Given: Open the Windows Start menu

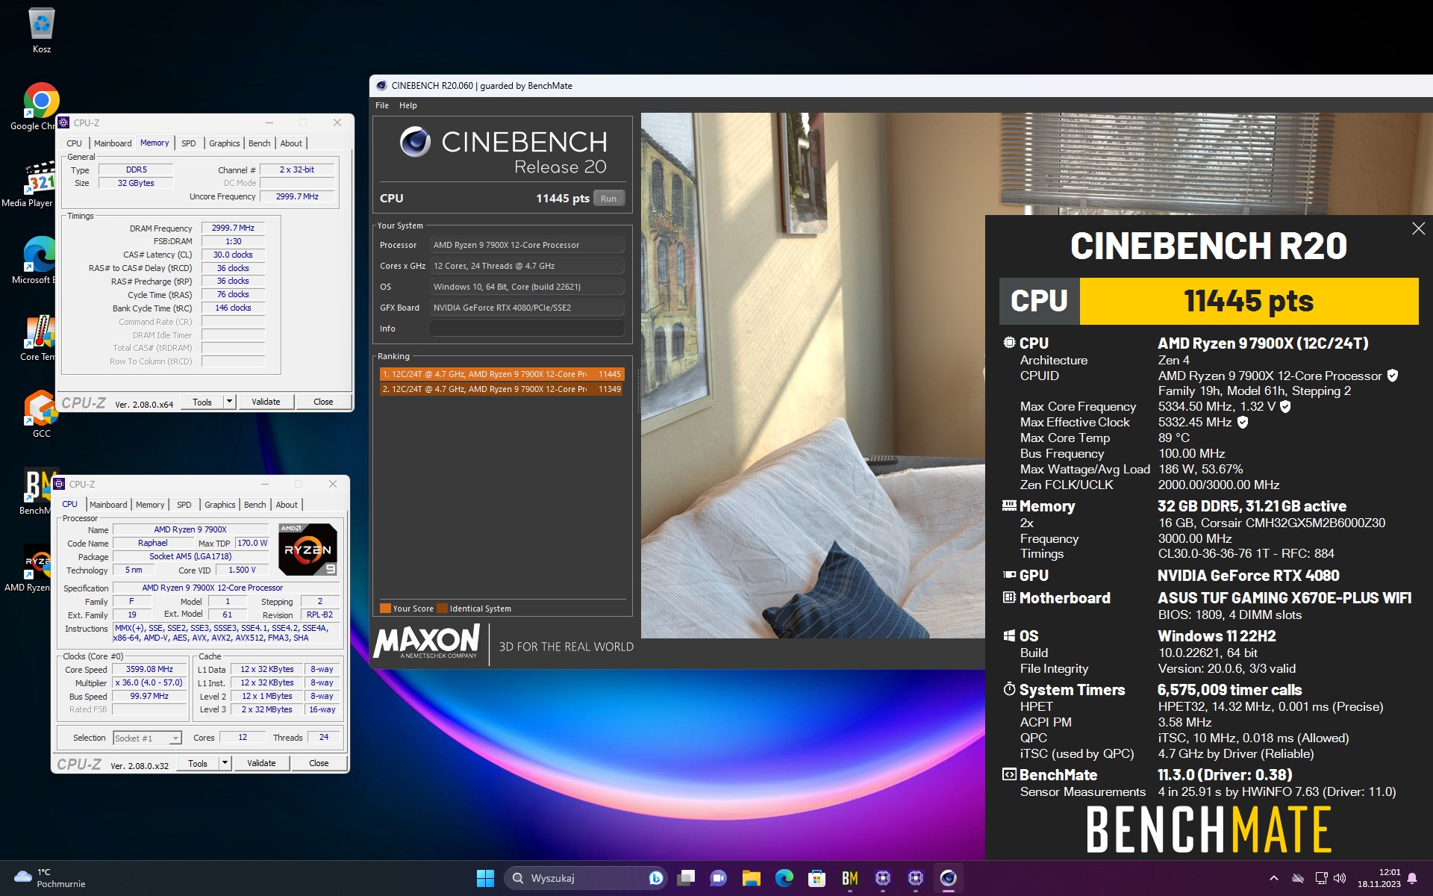Looking at the screenshot, I should point(485,878).
